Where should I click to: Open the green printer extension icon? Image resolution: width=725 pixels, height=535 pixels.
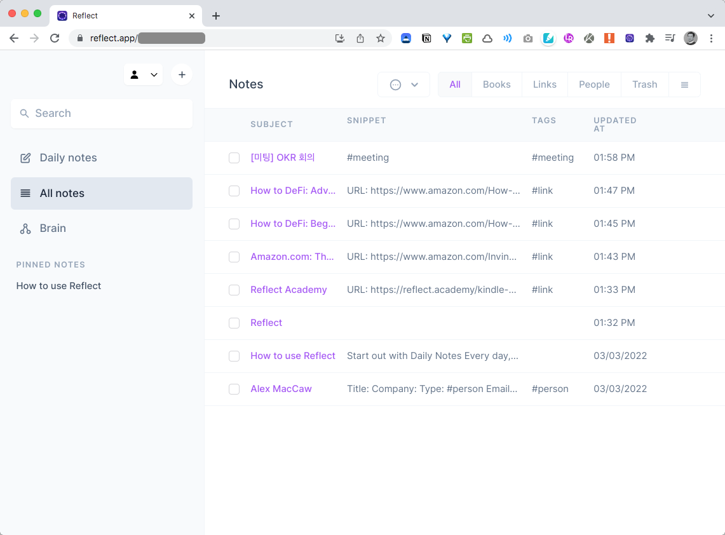click(467, 38)
